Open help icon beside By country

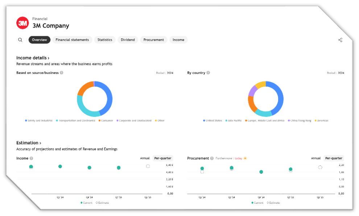[208, 73]
